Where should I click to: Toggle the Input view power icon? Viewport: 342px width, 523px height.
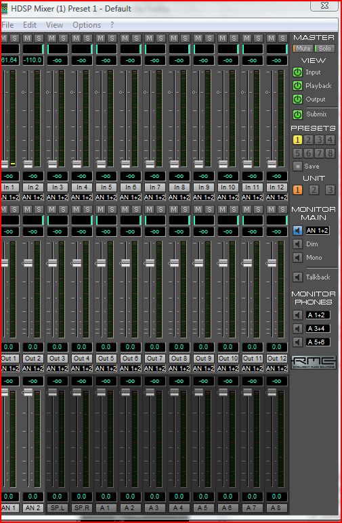297,72
